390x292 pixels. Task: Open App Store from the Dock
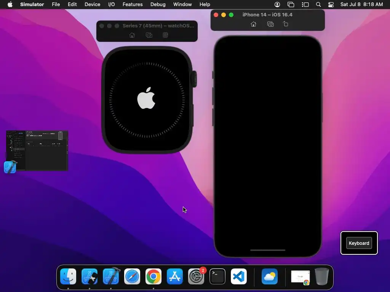(175, 276)
